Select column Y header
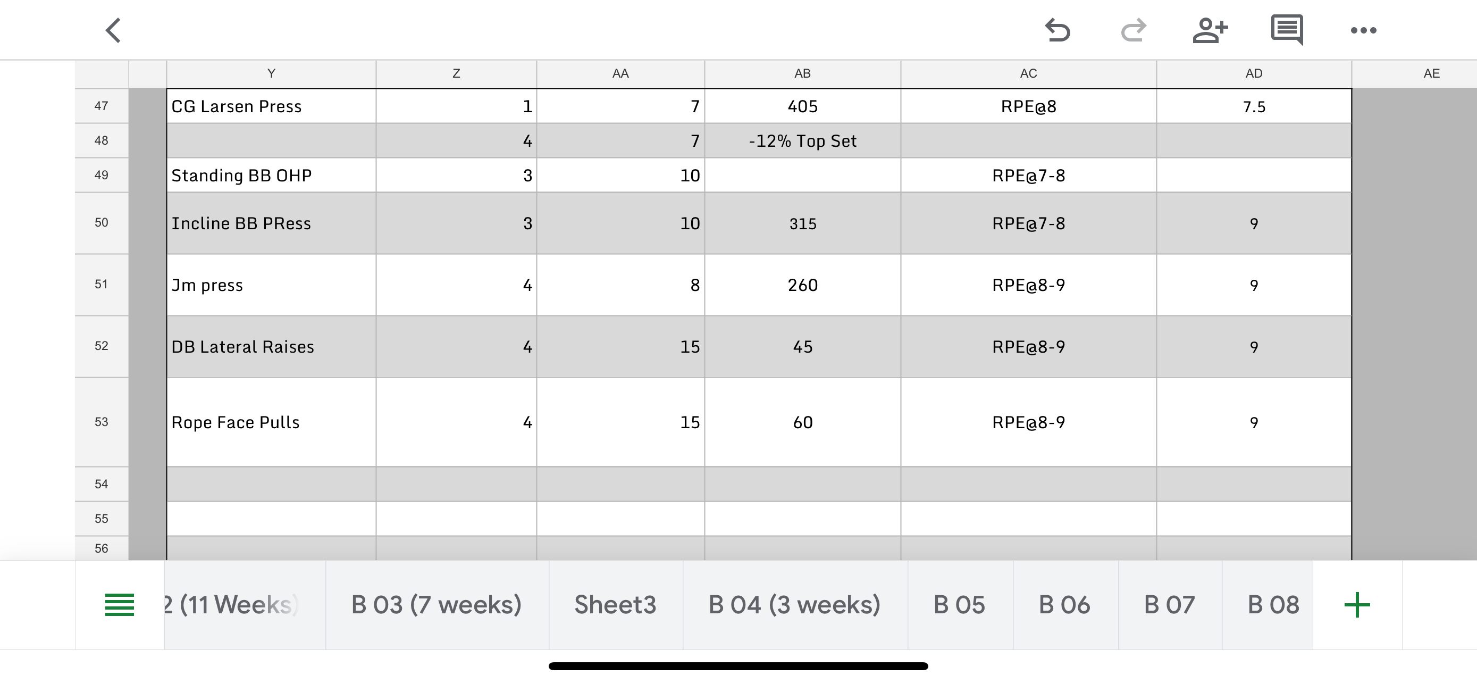 pyautogui.click(x=271, y=73)
